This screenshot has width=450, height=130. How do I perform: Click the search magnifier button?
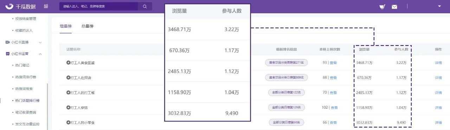coord(145,6)
